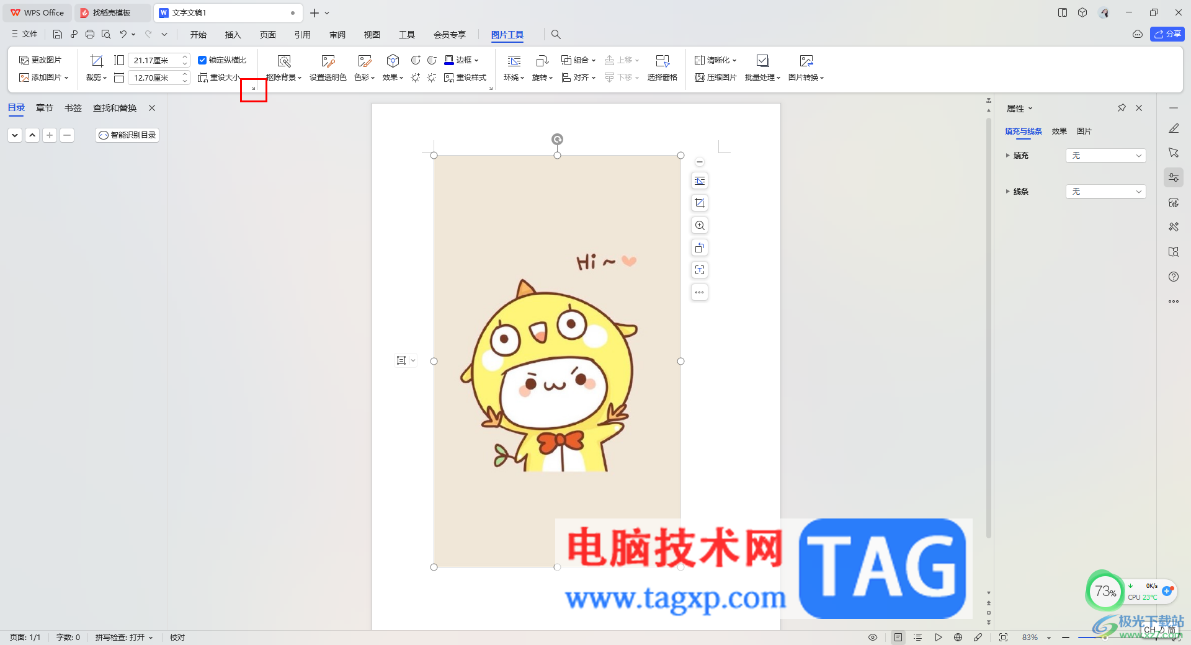Click floating zoom preview icon beside image
The width and height of the screenshot is (1191, 645).
(700, 225)
